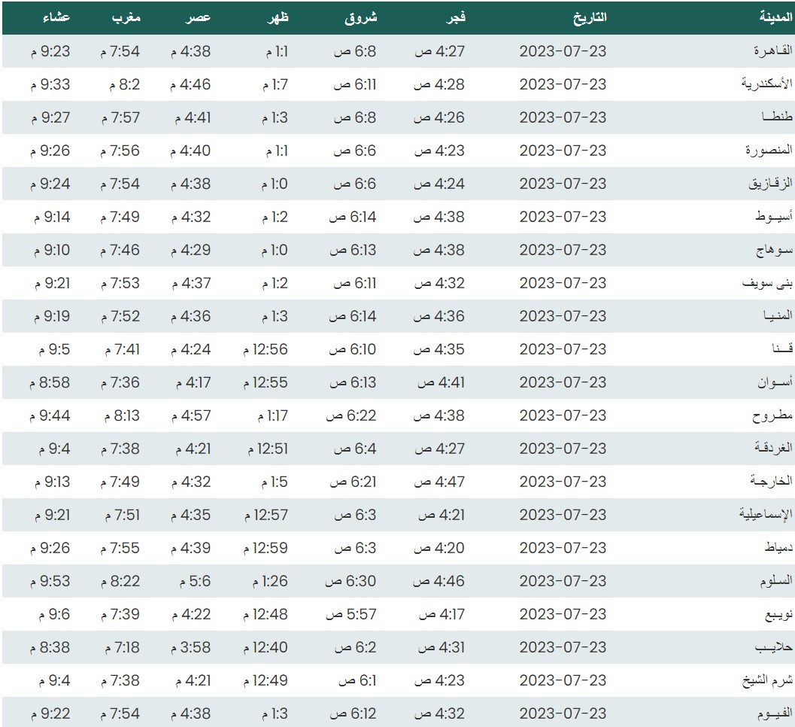This screenshot has width=795, height=727.
Task: Select the عشاء column header
Action: tap(56, 17)
